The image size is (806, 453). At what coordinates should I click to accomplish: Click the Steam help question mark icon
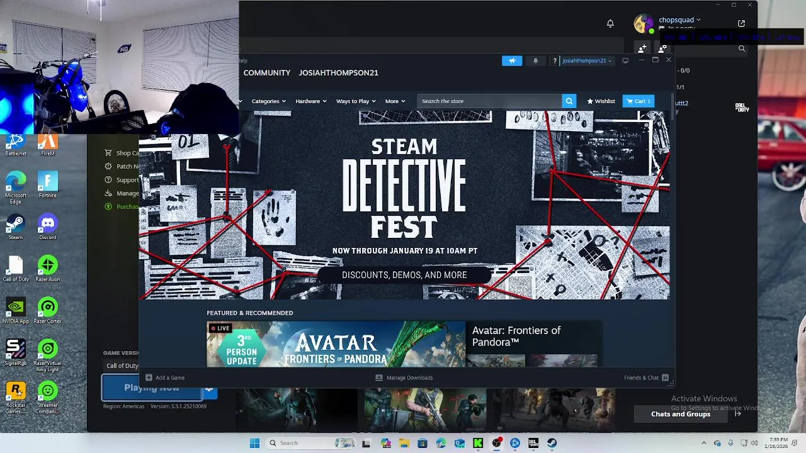554,61
